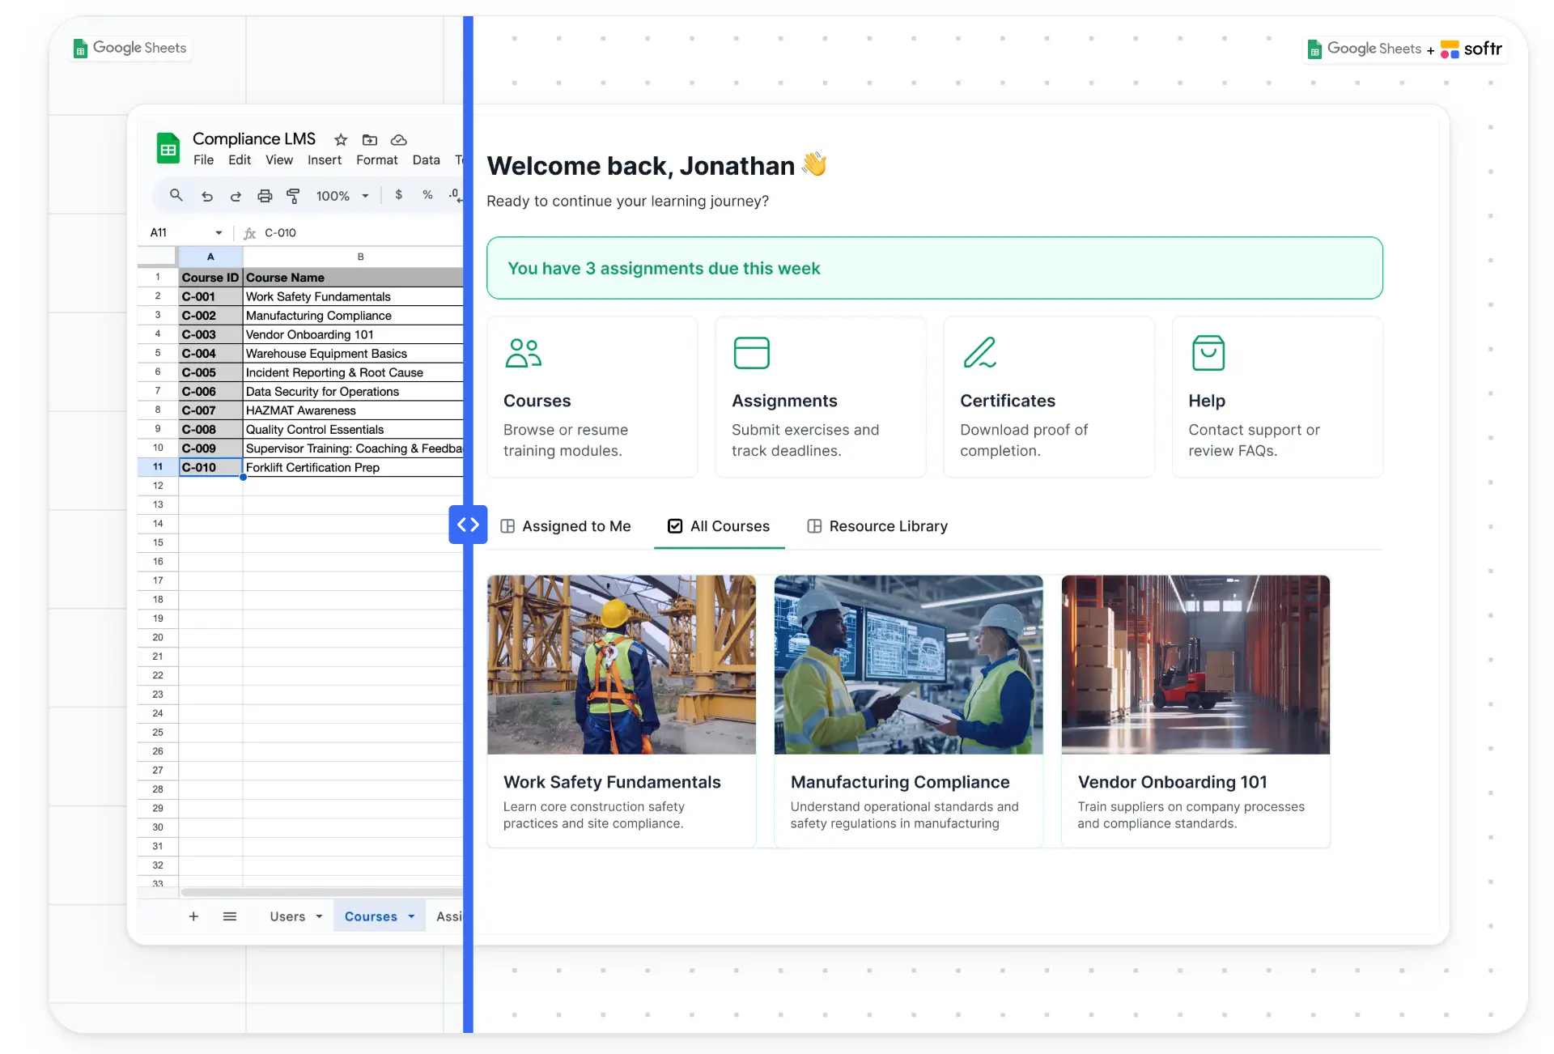Click the green Sheets logo beside Compliance LMS

(168, 149)
